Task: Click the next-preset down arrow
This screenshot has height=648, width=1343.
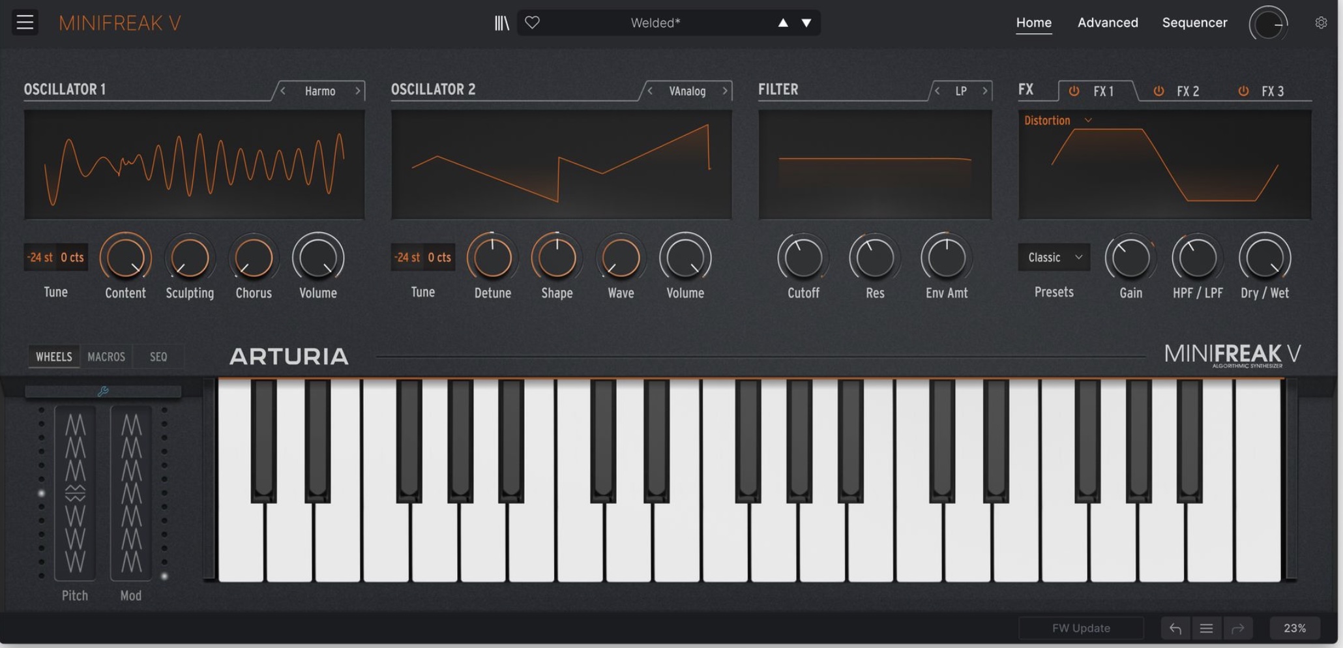Action: tap(806, 22)
